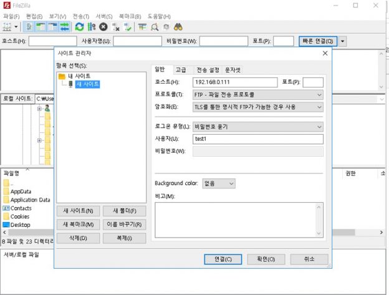
Task: Click the 사용자(U) field containing test1
Action: 257,139
